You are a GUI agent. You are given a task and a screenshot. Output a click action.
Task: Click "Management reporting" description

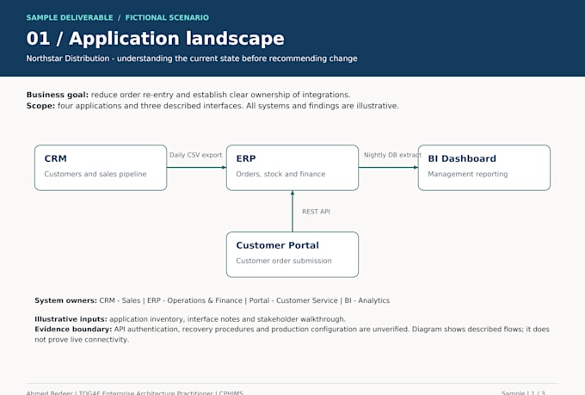click(468, 174)
